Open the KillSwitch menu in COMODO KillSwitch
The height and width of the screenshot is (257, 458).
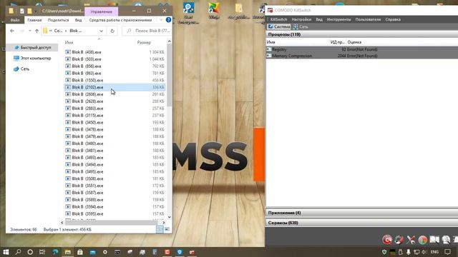click(x=278, y=19)
